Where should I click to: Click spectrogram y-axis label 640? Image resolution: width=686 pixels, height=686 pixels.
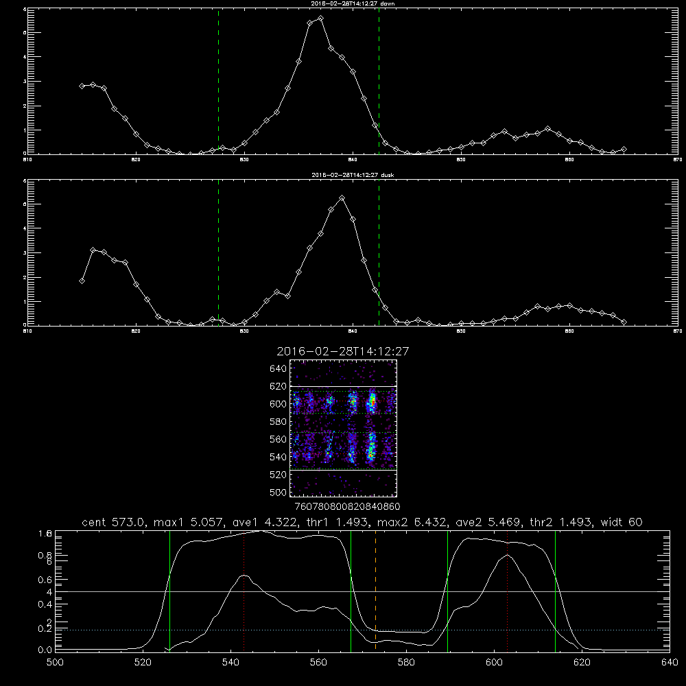click(279, 368)
